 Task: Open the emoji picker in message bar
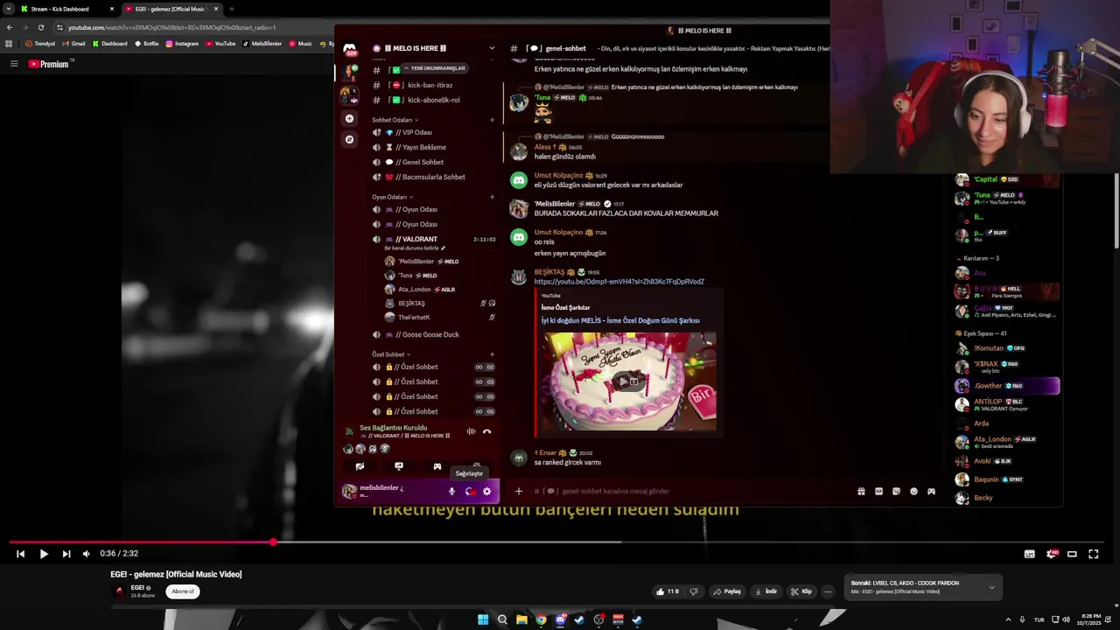coord(913,492)
